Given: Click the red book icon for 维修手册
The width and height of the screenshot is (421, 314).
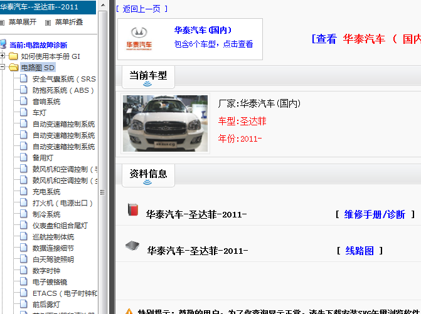Looking at the screenshot, I should click(133, 209).
